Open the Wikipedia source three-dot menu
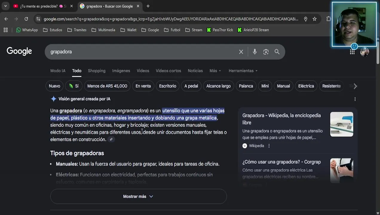Viewport: 380px width, 215px height. 269,146
